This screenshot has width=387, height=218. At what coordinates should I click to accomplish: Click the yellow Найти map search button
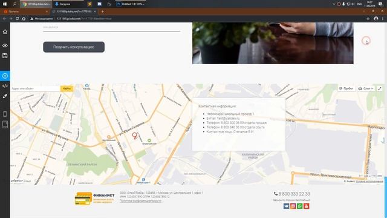tap(67, 88)
